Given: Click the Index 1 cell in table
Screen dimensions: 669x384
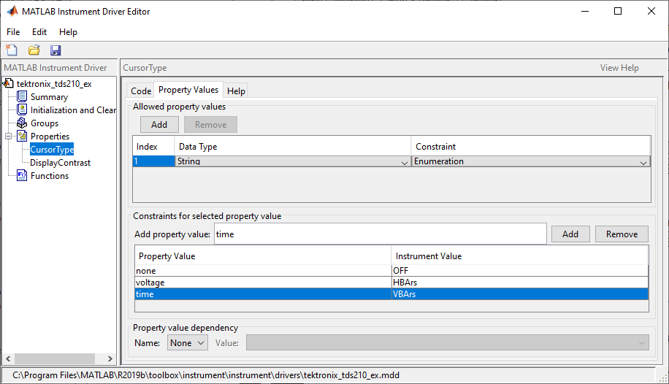Looking at the screenshot, I should (153, 161).
